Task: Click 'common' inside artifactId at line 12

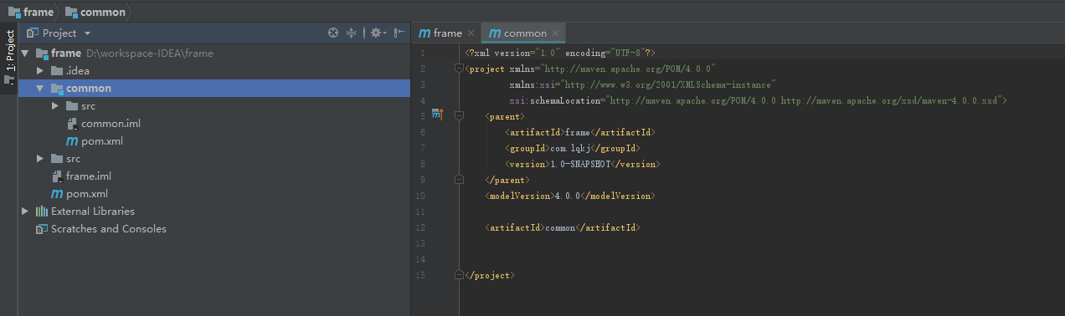Action: pyautogui.click(x=560, y=227)
